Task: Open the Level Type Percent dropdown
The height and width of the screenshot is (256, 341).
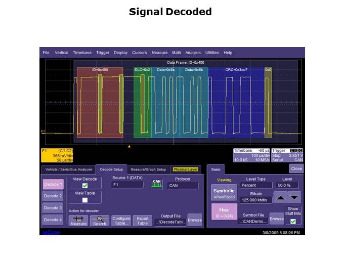Action: (255, 186)
